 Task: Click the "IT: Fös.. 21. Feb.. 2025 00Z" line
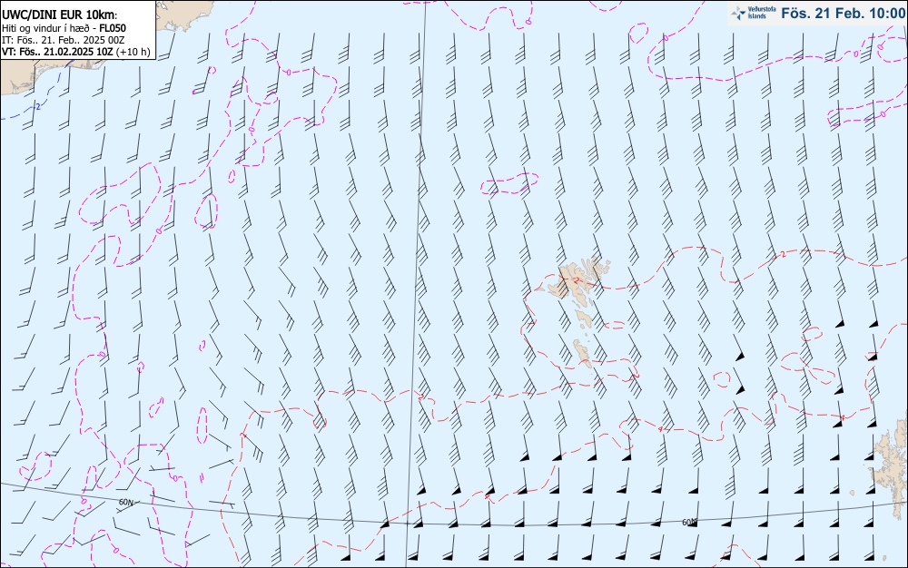point(64,40)
